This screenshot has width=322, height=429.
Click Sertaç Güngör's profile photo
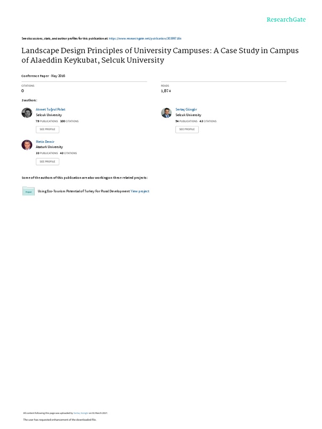166,113
